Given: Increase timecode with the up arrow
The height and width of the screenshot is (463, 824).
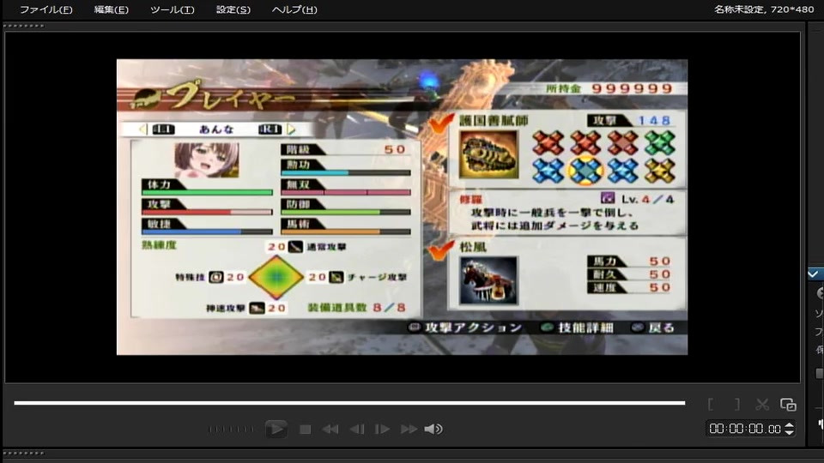Looking at the screenshot, I should [x=789, y=425].
